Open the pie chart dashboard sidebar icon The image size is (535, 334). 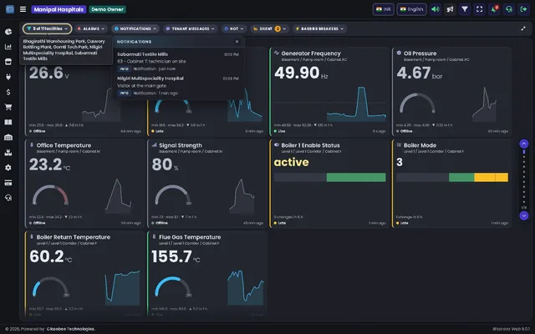coord(8,32)
